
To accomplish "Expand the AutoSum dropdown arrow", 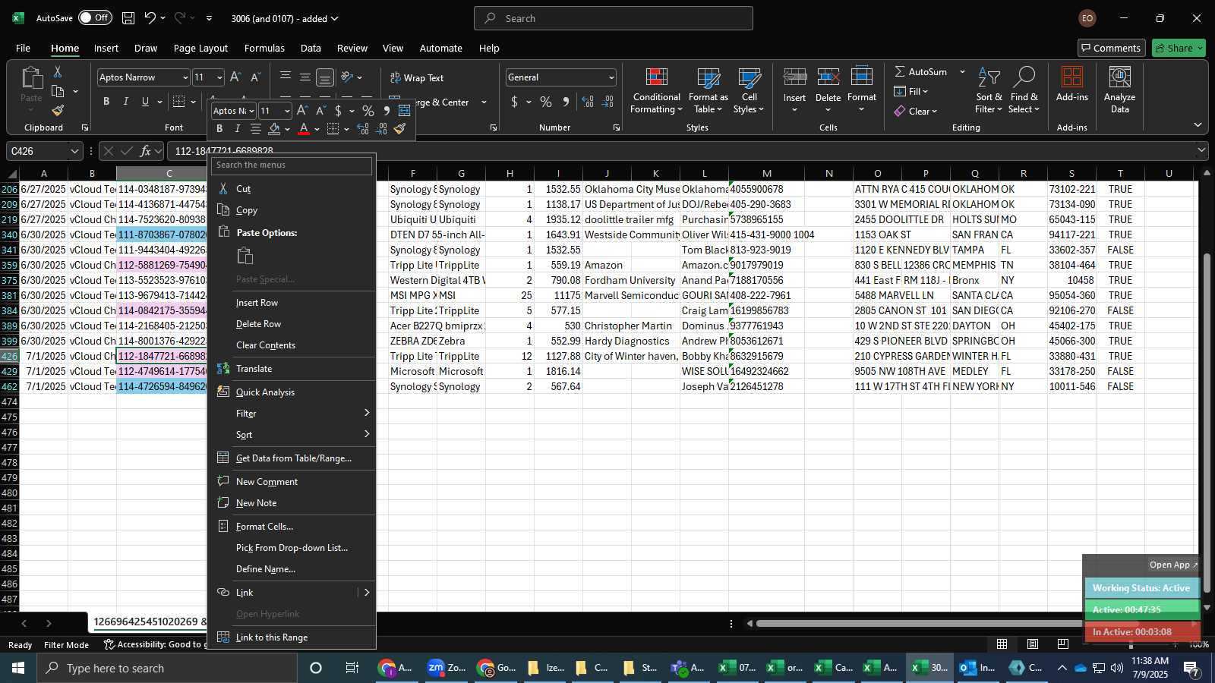I will (x=962, y=71).
